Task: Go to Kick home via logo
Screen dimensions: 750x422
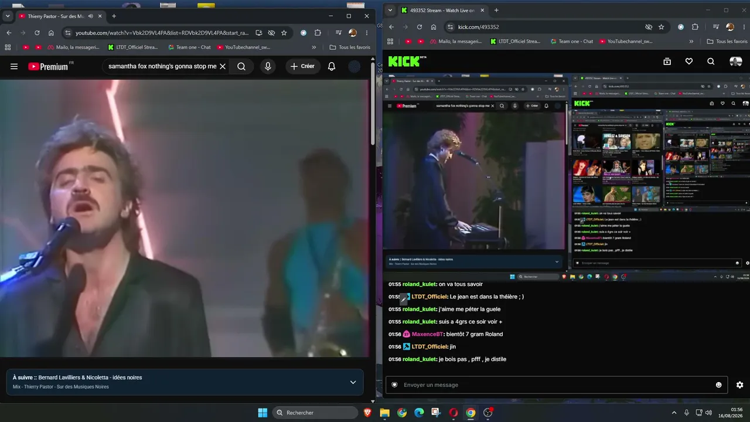Action: [405, 62]
